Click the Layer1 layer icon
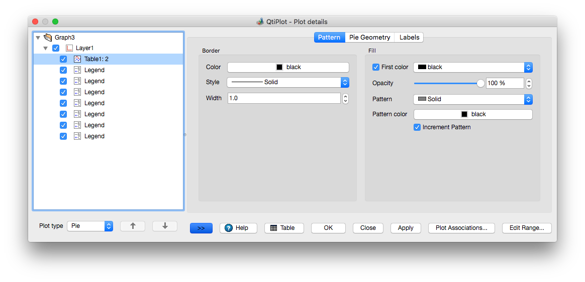The width and height of the screenshot is (585, 282). click(69, 48)
